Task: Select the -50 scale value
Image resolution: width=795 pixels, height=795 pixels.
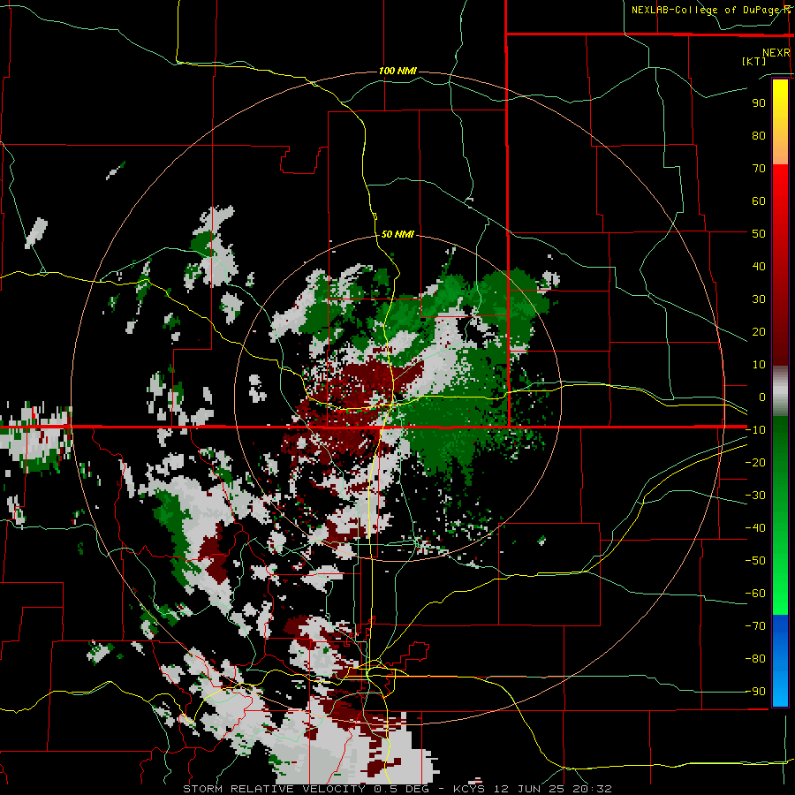Action: point(755,561)
